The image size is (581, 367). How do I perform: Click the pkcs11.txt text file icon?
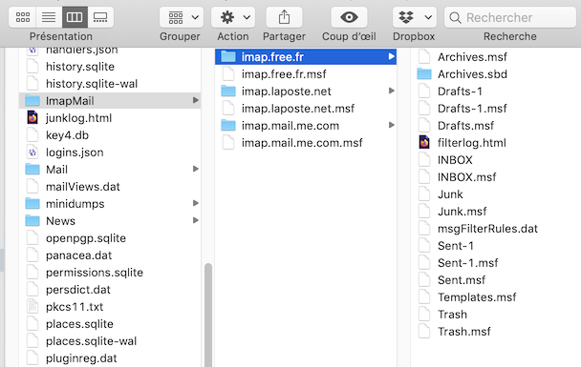32,306
